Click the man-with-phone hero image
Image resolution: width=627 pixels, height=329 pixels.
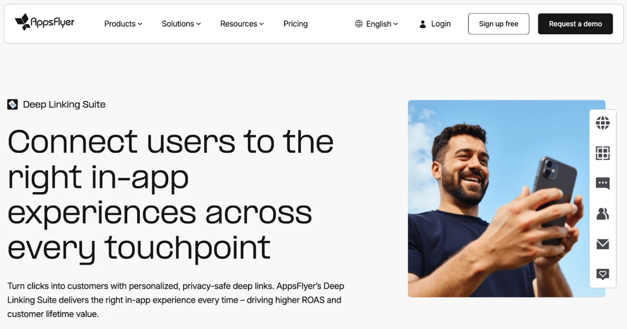point(506,199)
